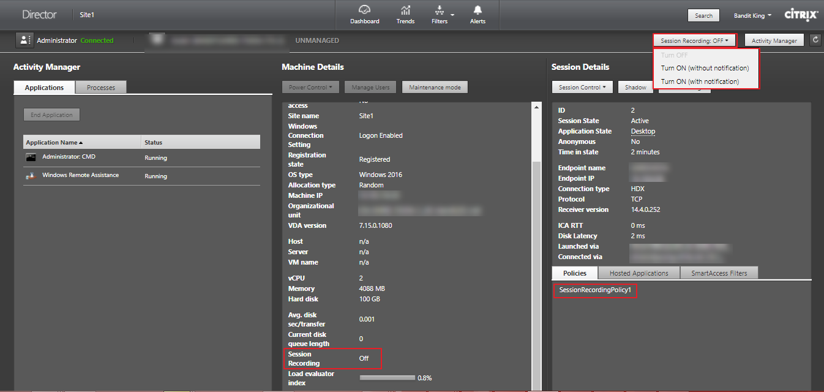Click the Shadow button
Screen dimensions: 824x392
coord(635,88)
